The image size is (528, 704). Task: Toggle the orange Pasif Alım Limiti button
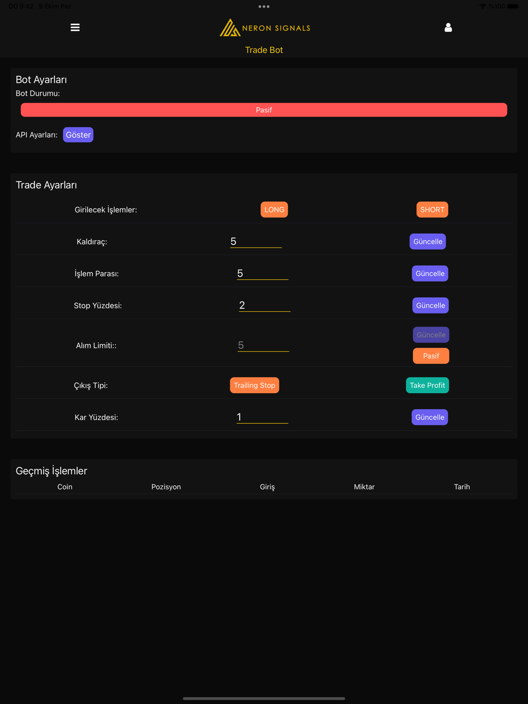click(431, 356)
